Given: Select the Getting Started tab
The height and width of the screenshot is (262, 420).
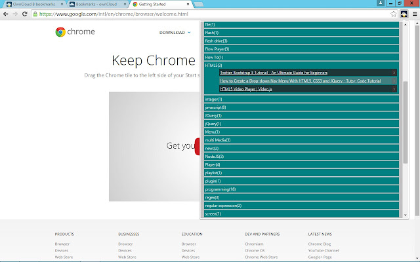Looking at the screenshot, I should click(160, 5).
